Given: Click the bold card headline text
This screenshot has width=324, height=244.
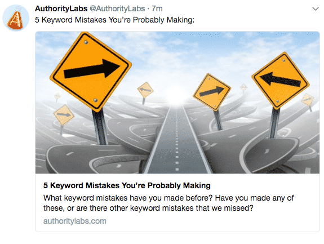Looking at the screenshot, I should pyautogui.click(x=127, y=185).
